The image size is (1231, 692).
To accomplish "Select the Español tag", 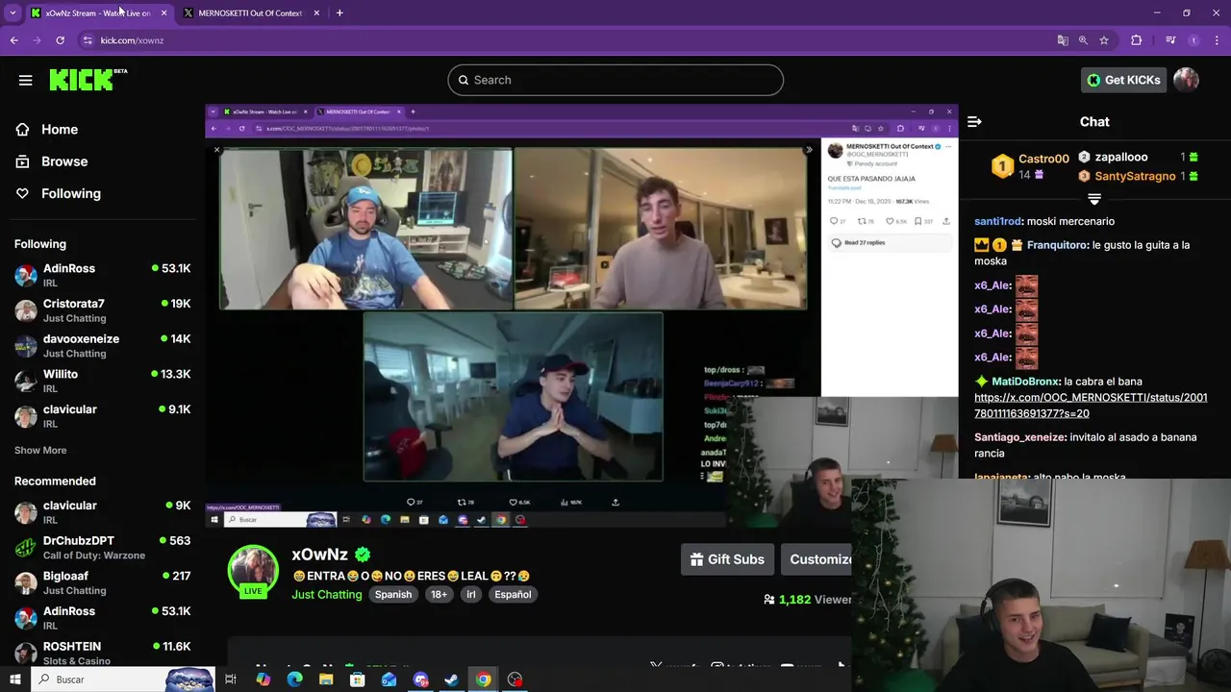I will [x=513, y=594].
